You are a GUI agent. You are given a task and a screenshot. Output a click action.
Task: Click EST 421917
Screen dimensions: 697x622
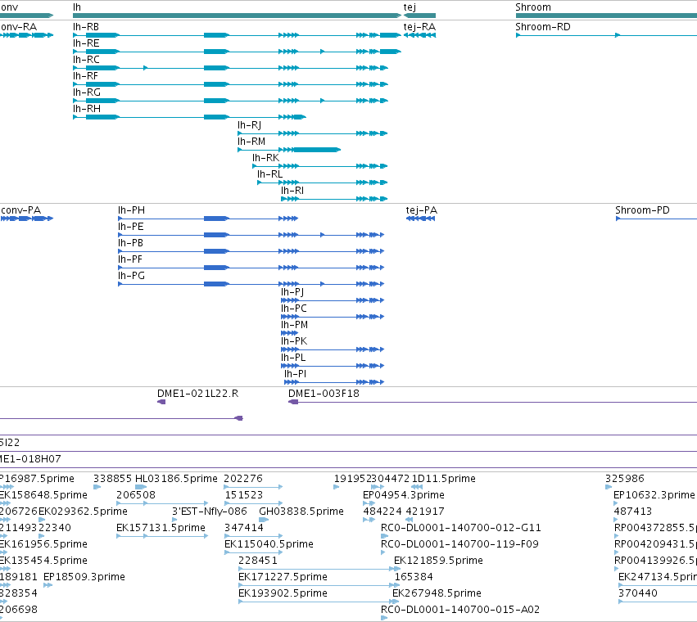[424, 512]
